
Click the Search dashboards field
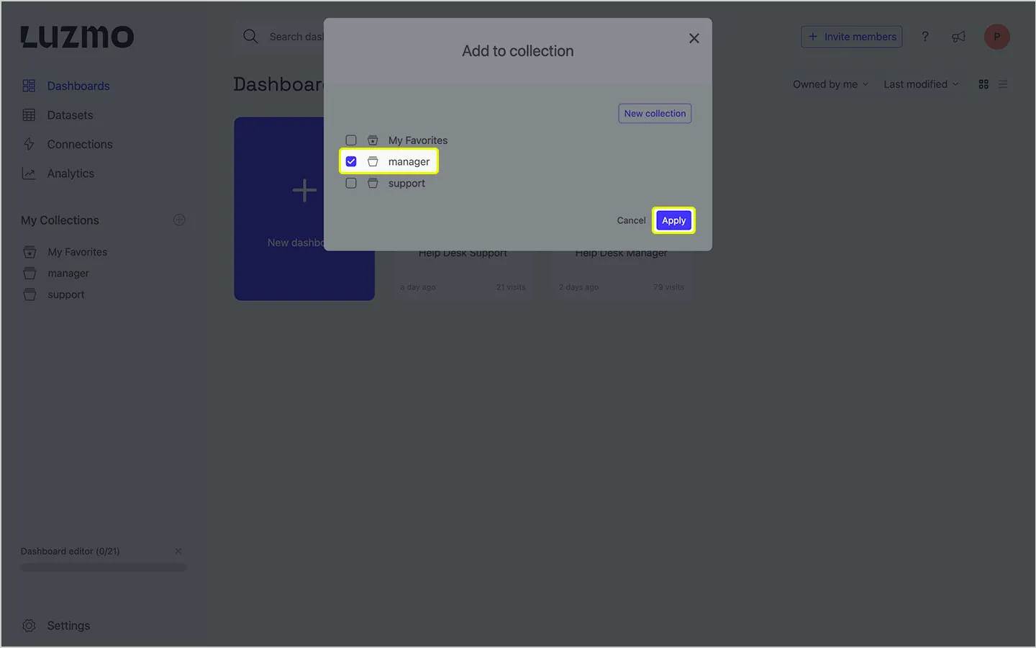coord(296,37)
